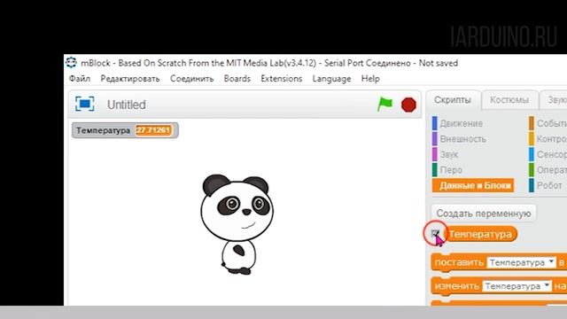Select the Робот block category
This screenshot has width=567, height=319.
point(547,185)
